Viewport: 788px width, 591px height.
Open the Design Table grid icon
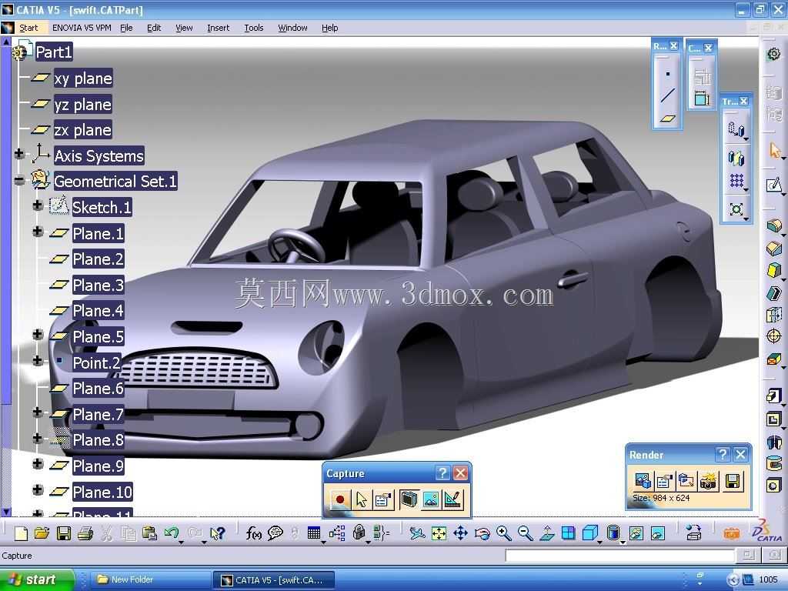[x=314, y=533]
